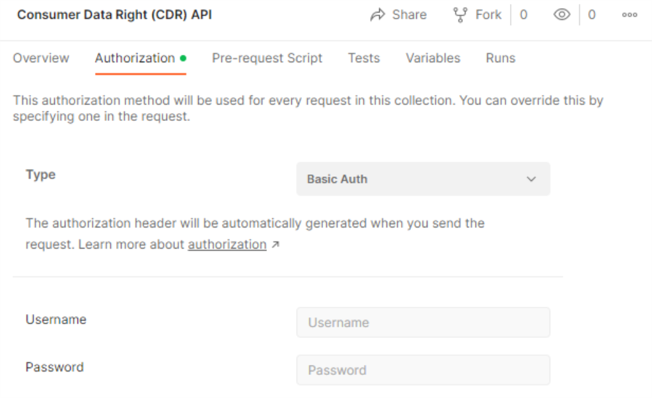The width and height of the screenshot is (652, 398).
Task: Select the Authorization tab
Action: point(135,58)
